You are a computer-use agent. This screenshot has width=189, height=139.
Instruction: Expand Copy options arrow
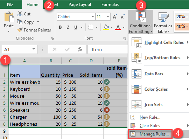[x=38, y=22]
